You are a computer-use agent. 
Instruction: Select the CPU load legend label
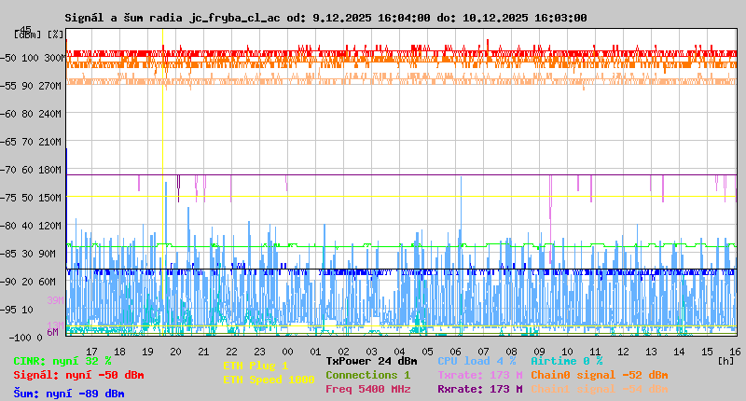pos(477,360)
